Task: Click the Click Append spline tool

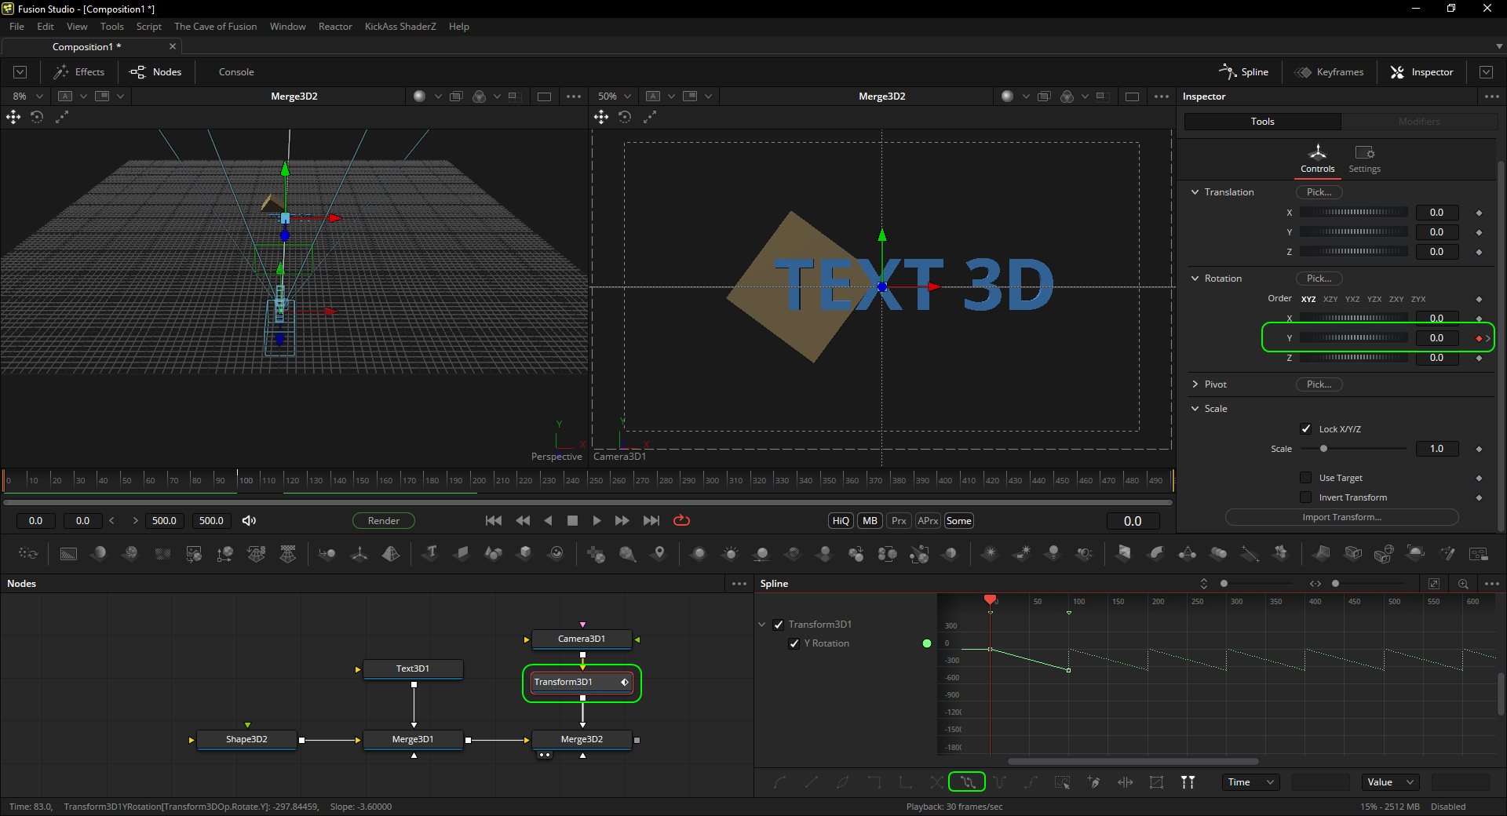Action: pyautogui.click(x=1093, y=782)
